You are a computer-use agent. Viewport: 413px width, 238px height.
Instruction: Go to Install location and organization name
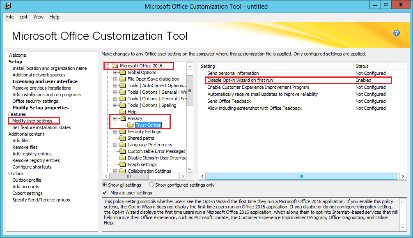click(x=50, y=68)
